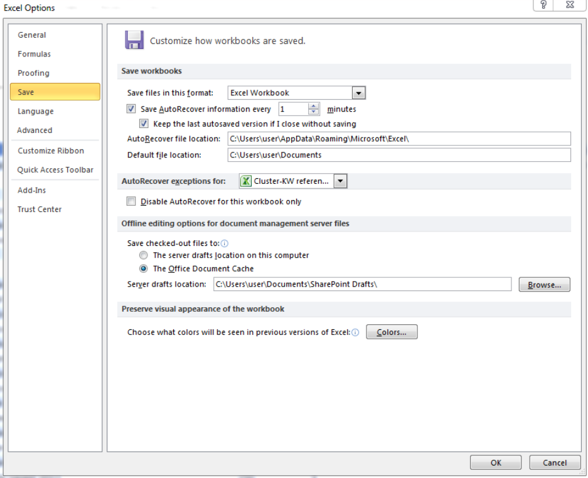Go to Formulas options
588x478 pixels.
[x=55, y=54]
